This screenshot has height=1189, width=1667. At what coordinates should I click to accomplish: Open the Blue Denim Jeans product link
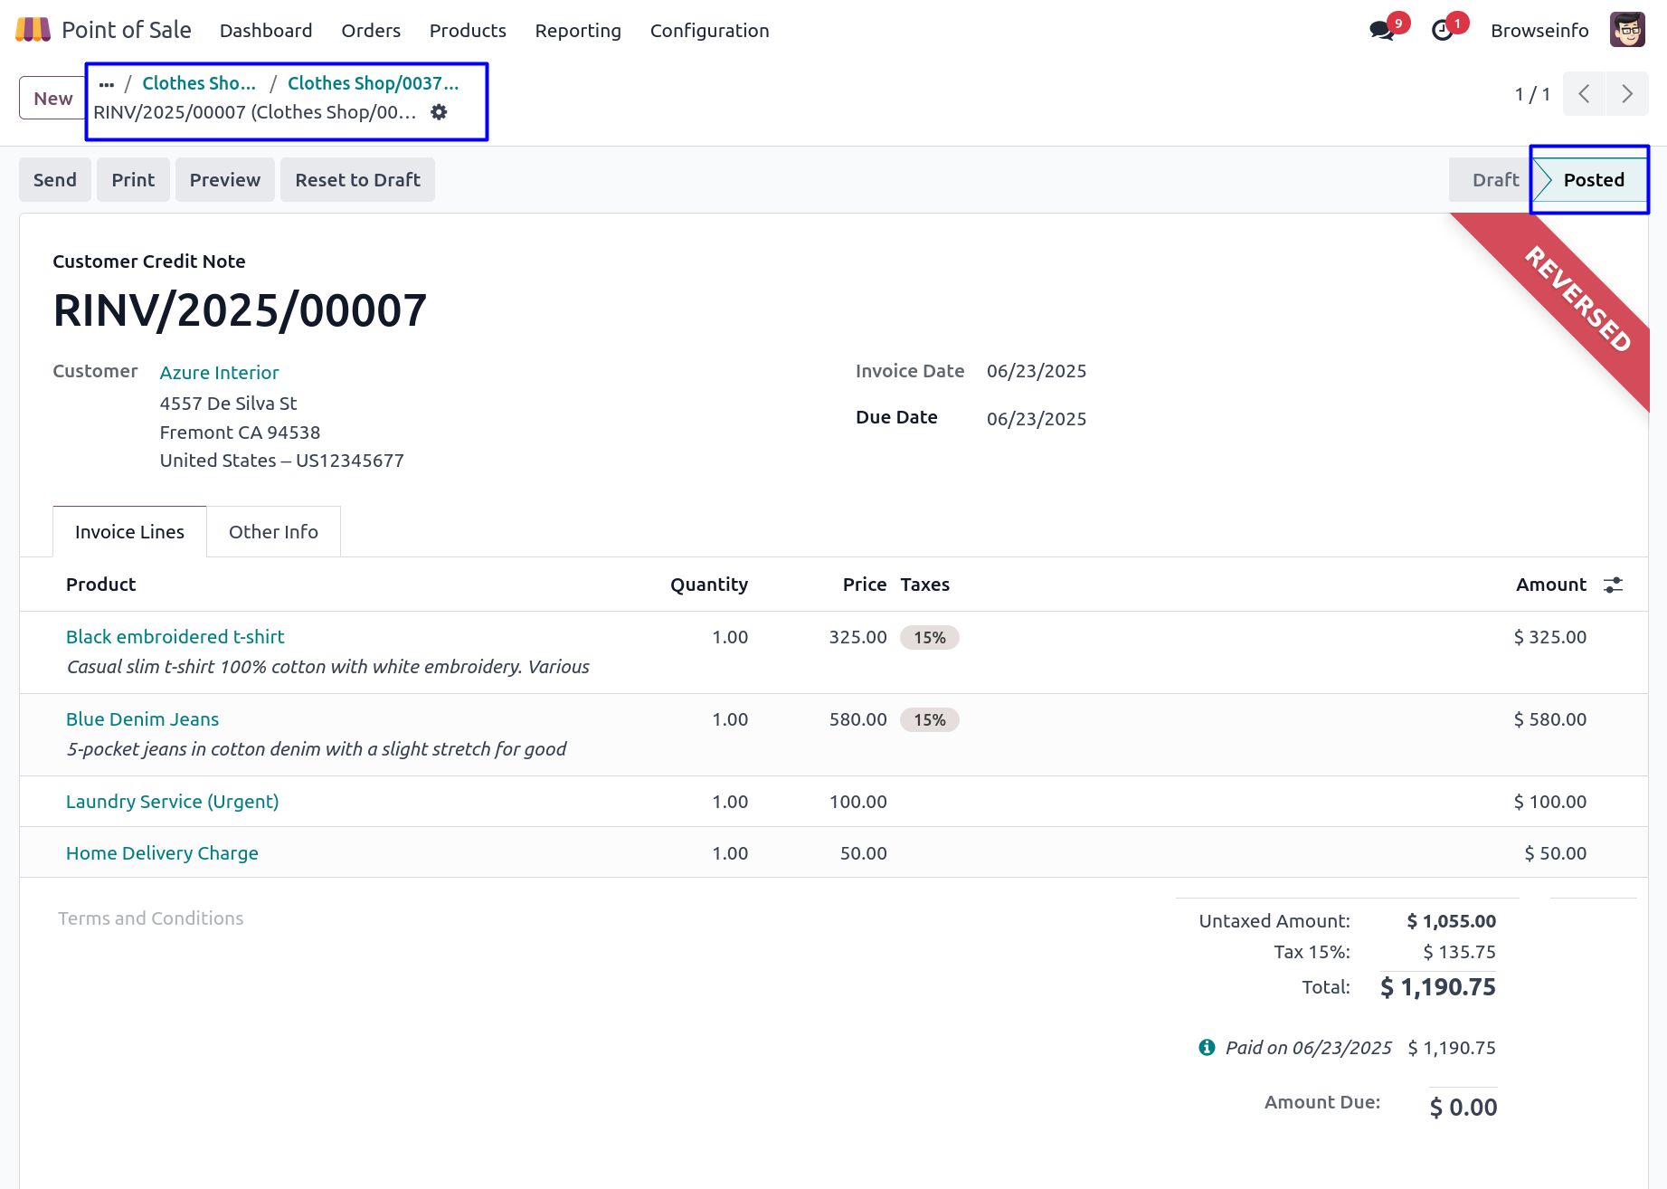[x=142, y=719]
